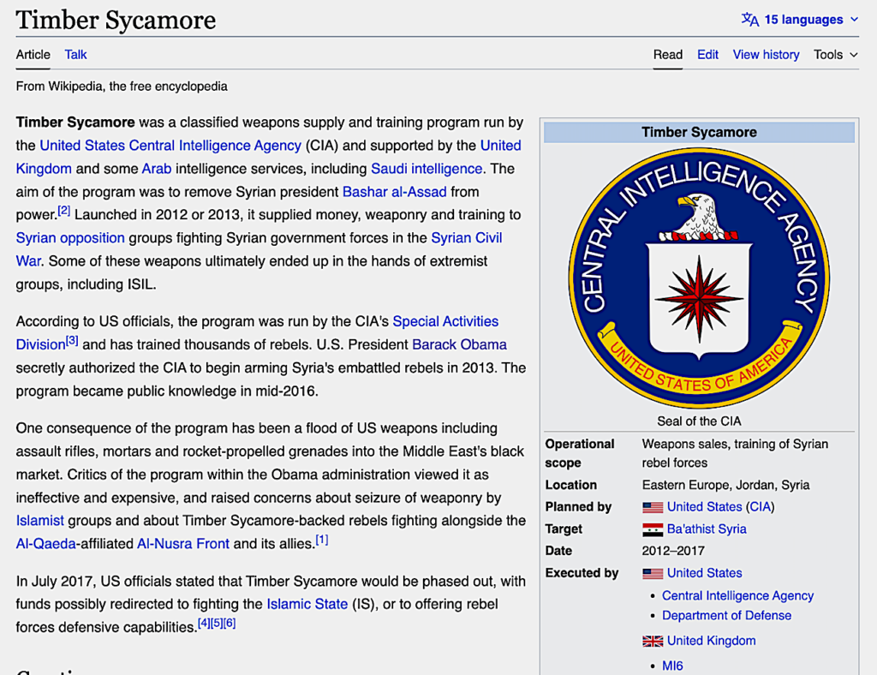This screenshot has height=675, width=877.
Task: Click the CIA seal image
Action: pyautogui.click(x=699, y=278)
